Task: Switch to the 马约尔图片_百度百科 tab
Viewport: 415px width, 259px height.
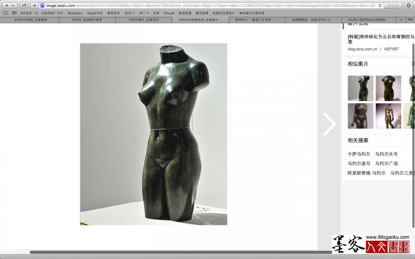Action: 144,20
